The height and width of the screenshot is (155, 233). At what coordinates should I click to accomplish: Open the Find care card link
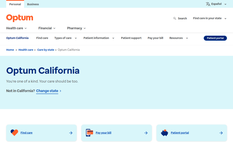tap(26, 133)
